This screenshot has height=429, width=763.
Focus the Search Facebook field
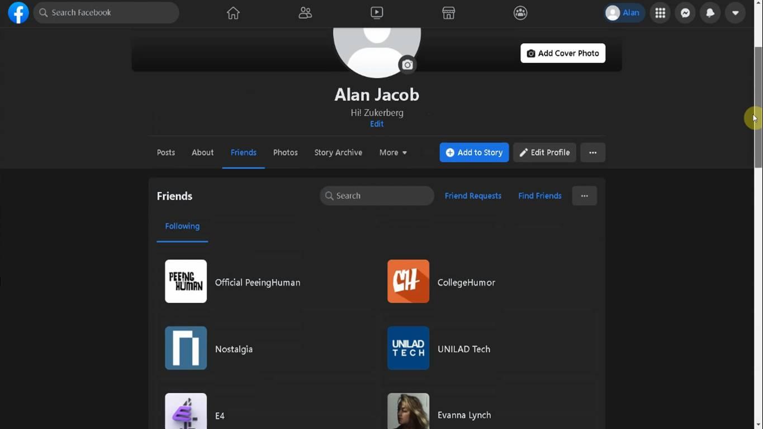(x=106, y=13)
